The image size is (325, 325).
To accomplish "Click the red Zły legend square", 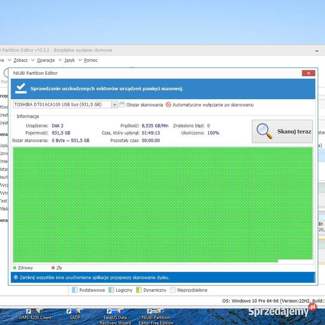I will click(x=53, y=268).
